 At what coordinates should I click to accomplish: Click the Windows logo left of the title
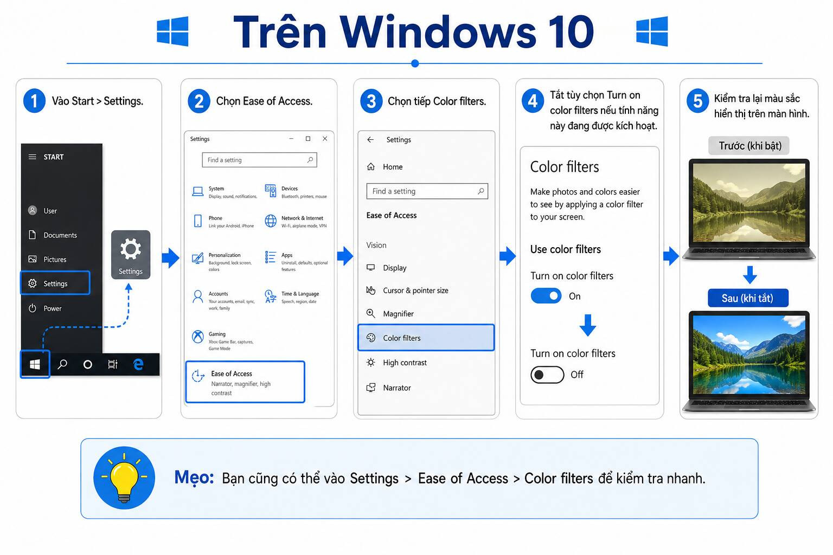(172, 31)
